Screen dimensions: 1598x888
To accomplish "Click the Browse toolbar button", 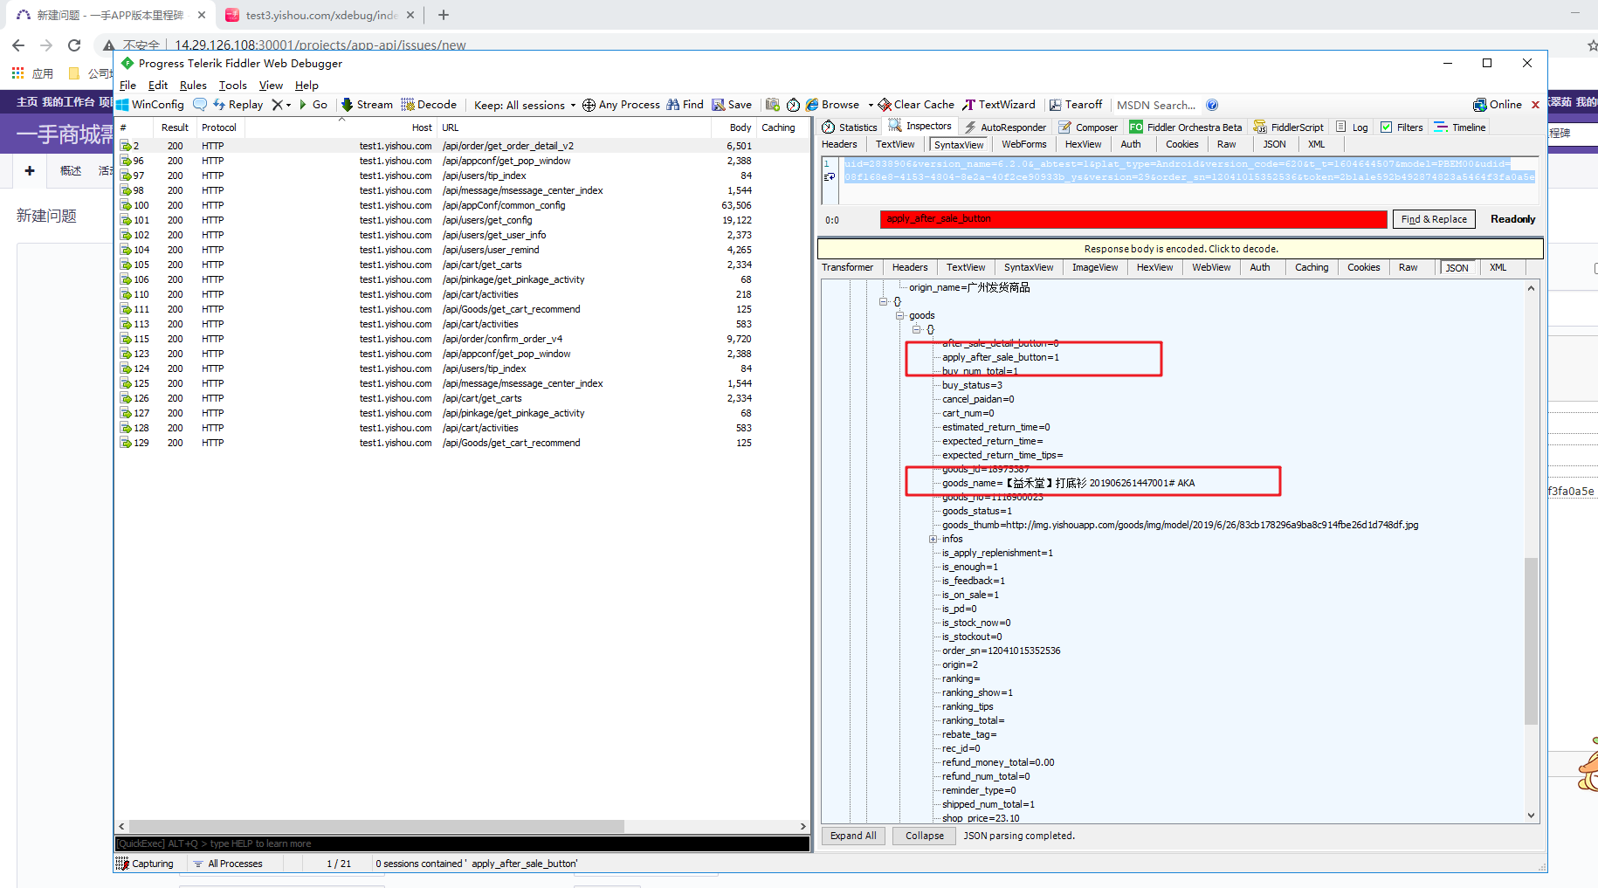I will tap(832, 105).
